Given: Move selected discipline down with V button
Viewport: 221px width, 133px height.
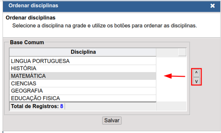Looking at the screenshot, I should pos(196,81).
